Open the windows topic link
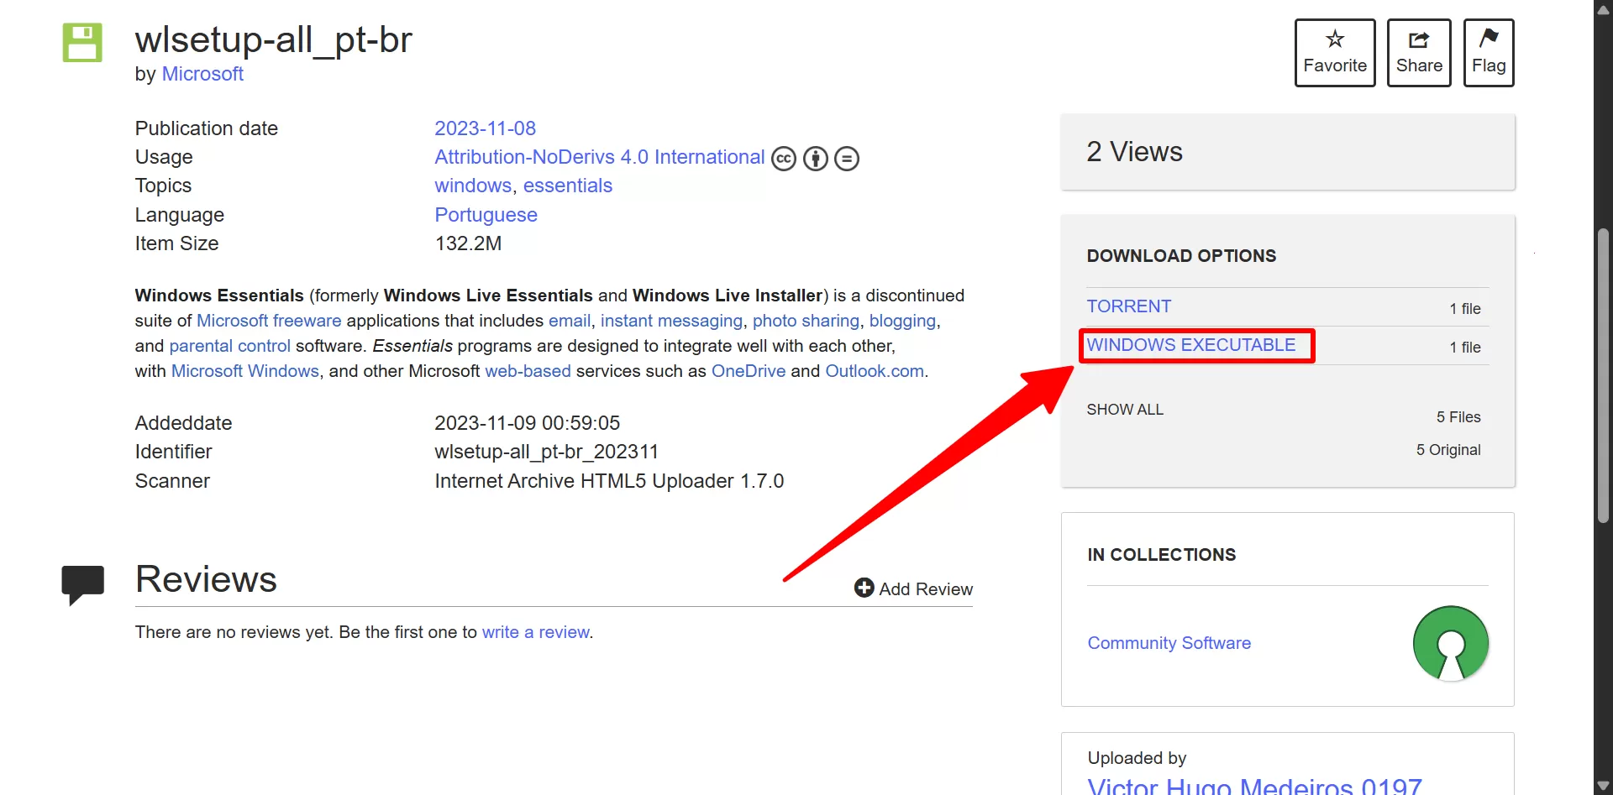This screenshot has height=795, width=1613. pos(473,186)
